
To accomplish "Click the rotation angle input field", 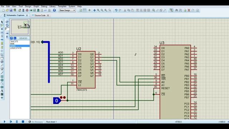I will (x=7, y=29).
